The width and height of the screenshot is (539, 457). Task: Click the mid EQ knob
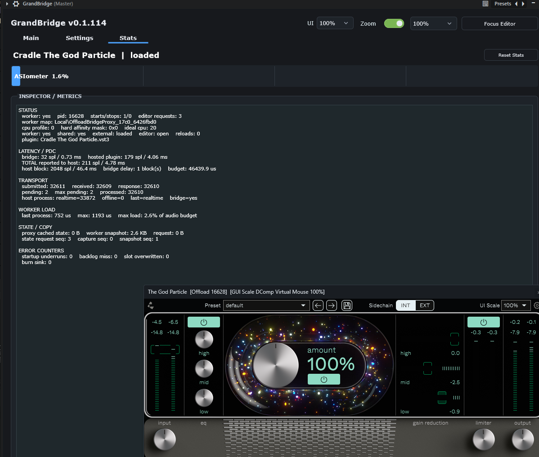pos(204,369)
